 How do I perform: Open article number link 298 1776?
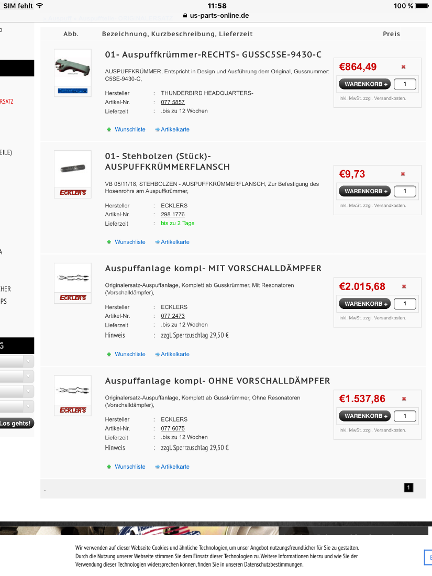pos(173,215)
